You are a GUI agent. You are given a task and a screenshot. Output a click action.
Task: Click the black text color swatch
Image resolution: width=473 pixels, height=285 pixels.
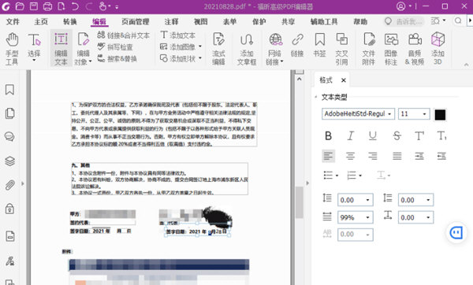440,114
